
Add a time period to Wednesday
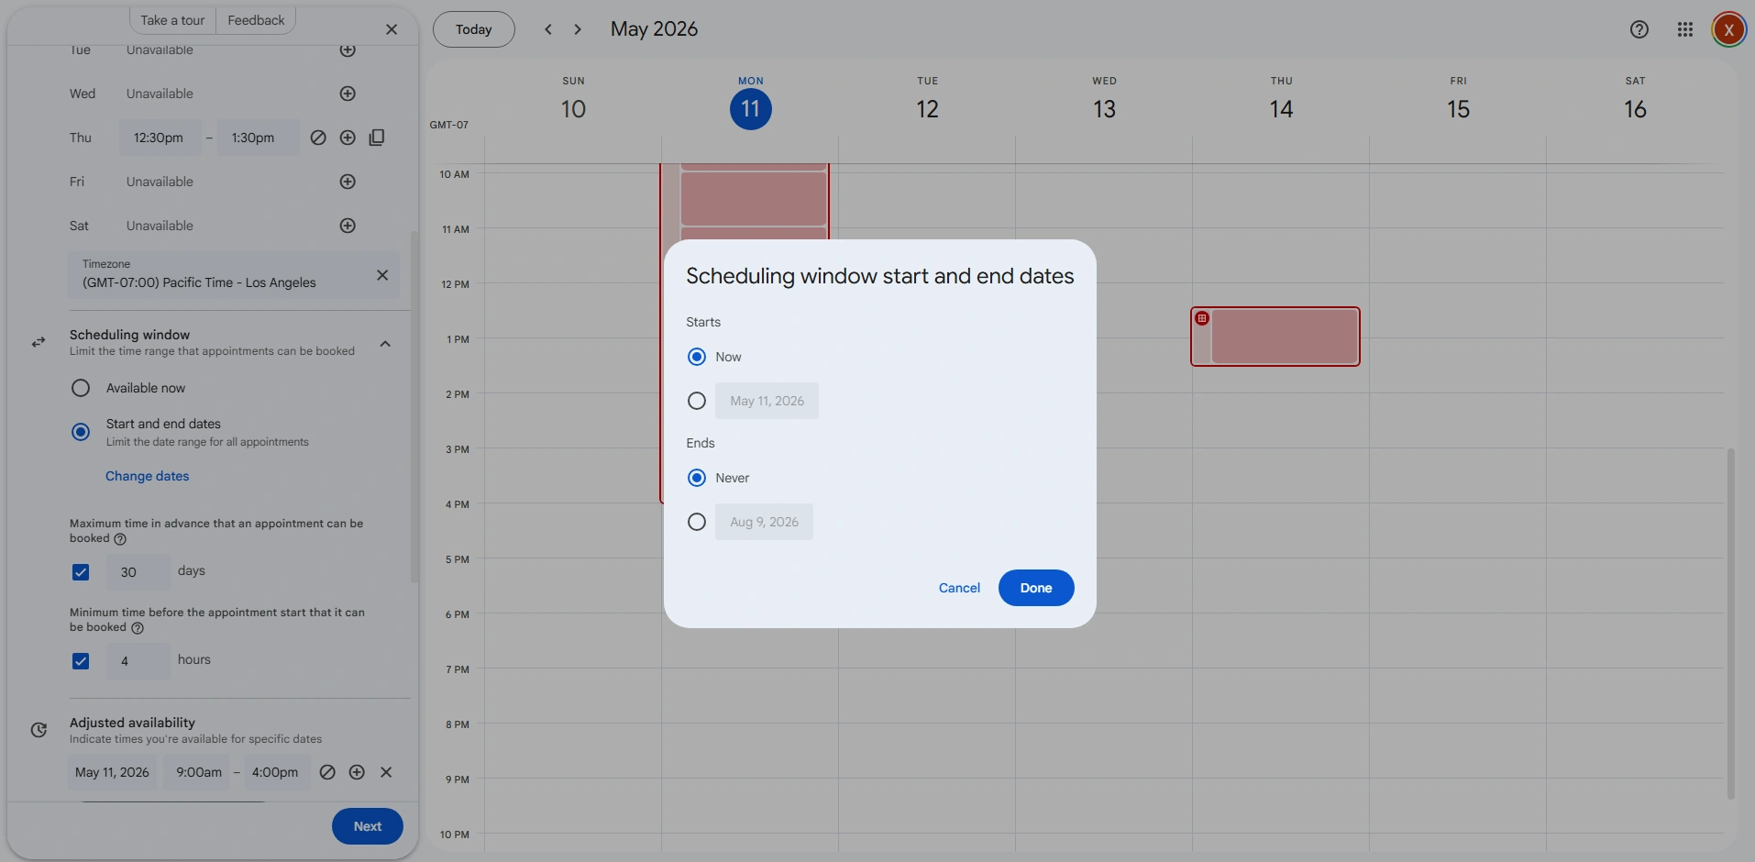pyautogui.click(x=348, y=94)
